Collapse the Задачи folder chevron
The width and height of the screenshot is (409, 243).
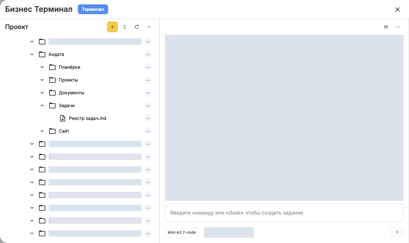[x=42, y=106]
